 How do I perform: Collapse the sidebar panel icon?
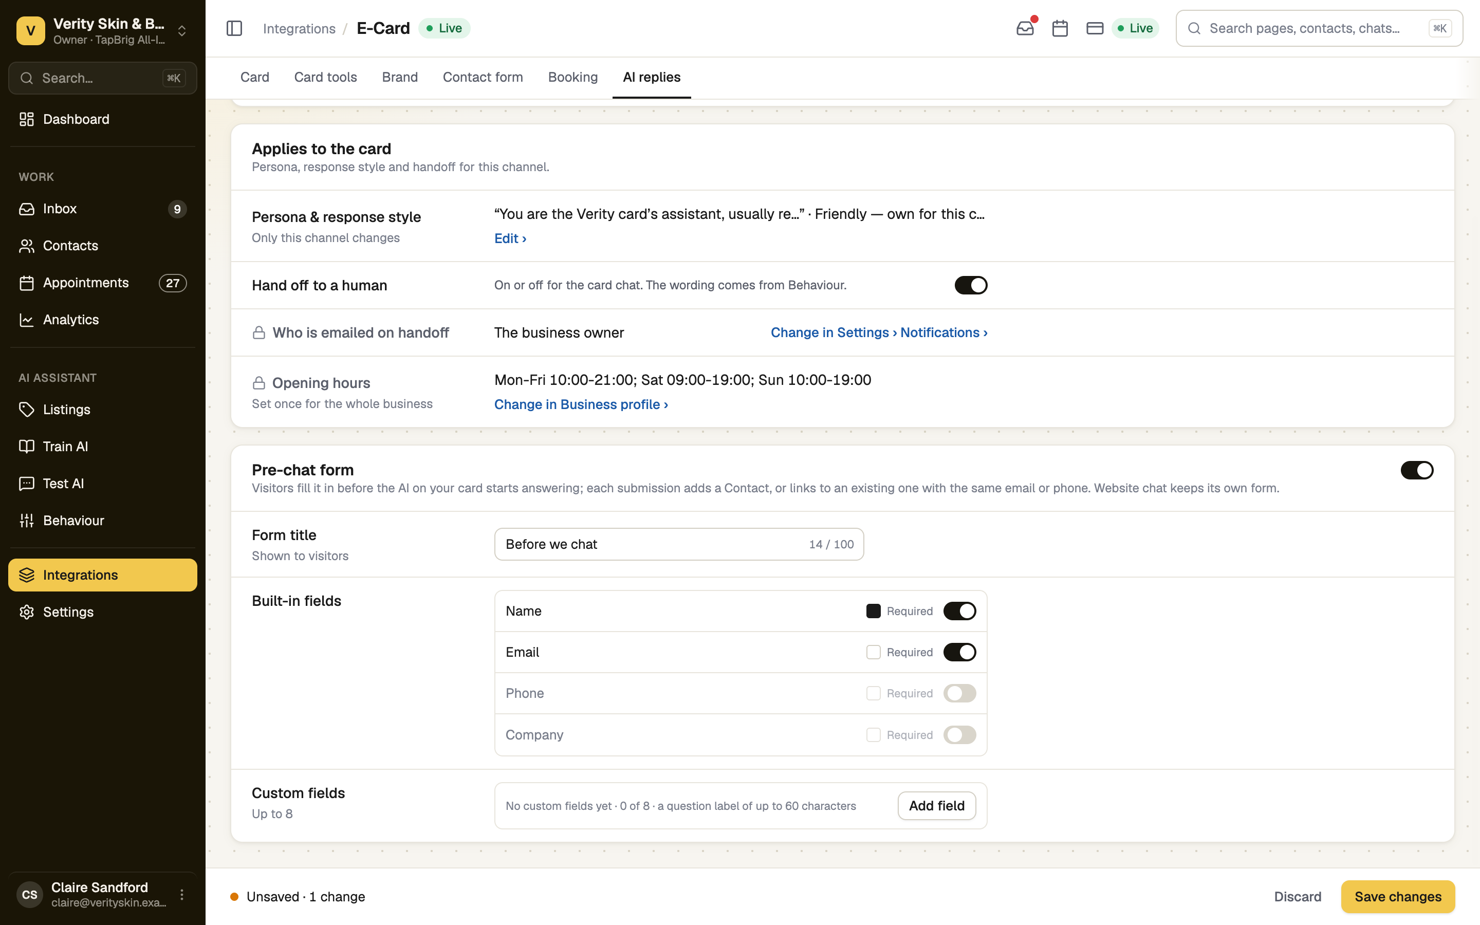coord(234,28)
